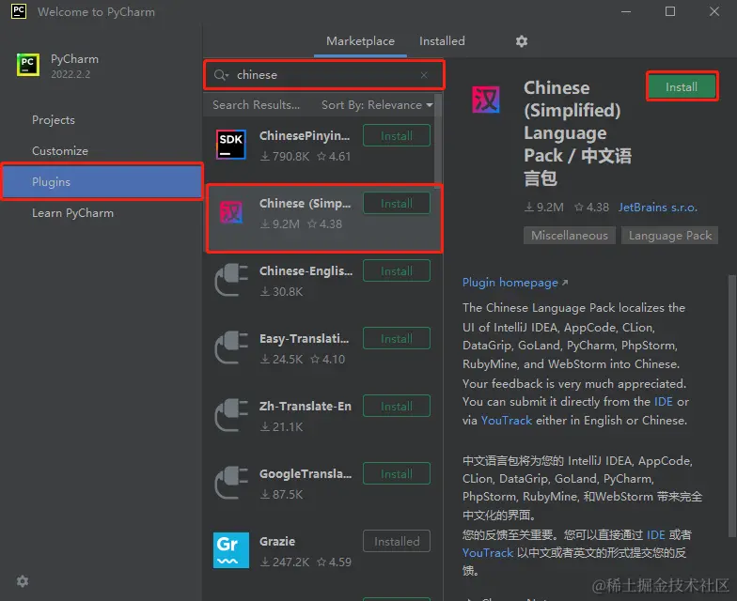The height and width of the screenshot is (601, 737).
Task: Switch to the Installed tab
Action: (x=442, y=41)
